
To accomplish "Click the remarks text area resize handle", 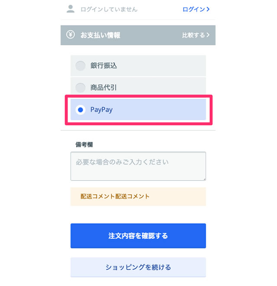I will point(204,178).
